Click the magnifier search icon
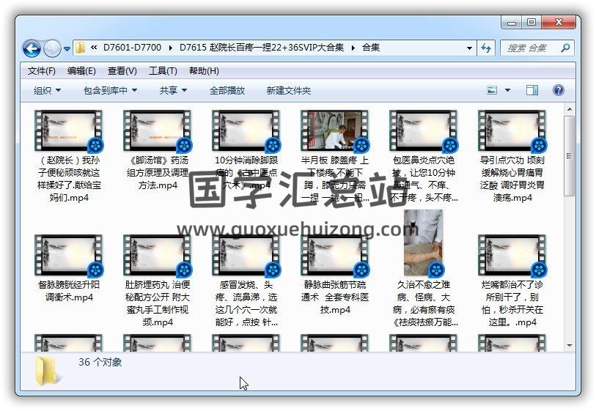 click(x=565, y=48)
